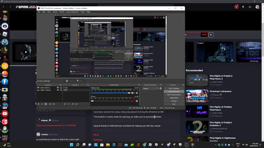Open OBS Settings button in Controls
The height and width of the screenshot is (148, 264).
click(174, 101)
